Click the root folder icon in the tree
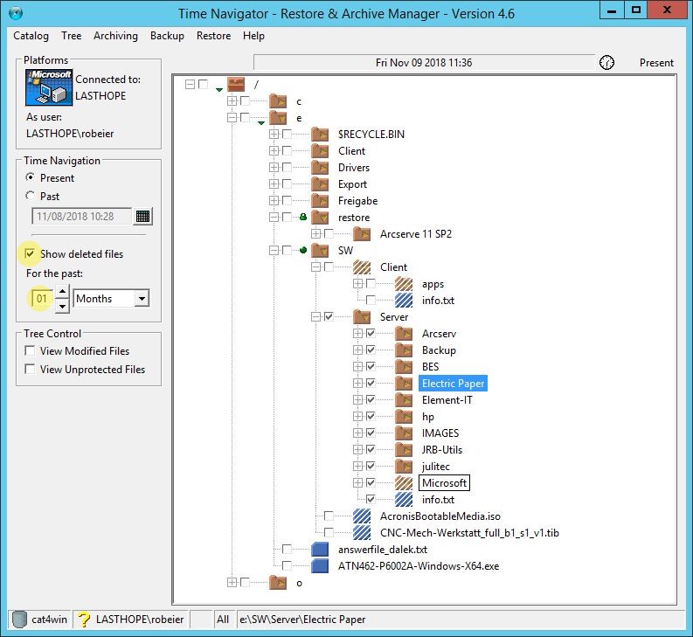Image resolution: width=693 pixels, height=637 pixels. [236, 85]
